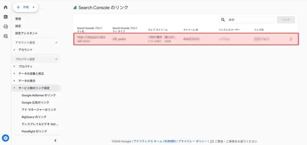Click the blue Admin gear icon

[x=6, y=138]
